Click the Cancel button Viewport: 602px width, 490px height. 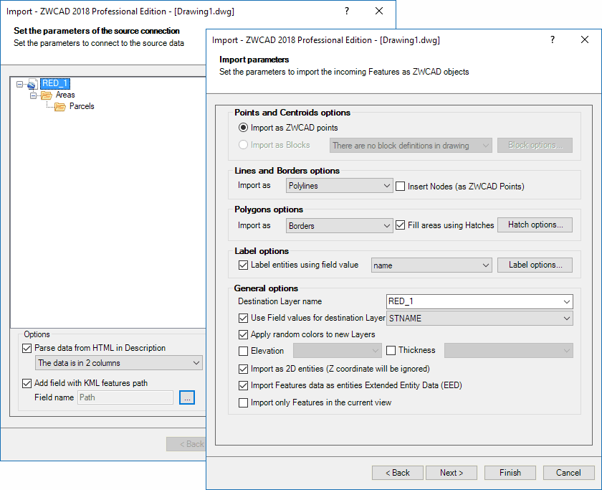[568, 473]
